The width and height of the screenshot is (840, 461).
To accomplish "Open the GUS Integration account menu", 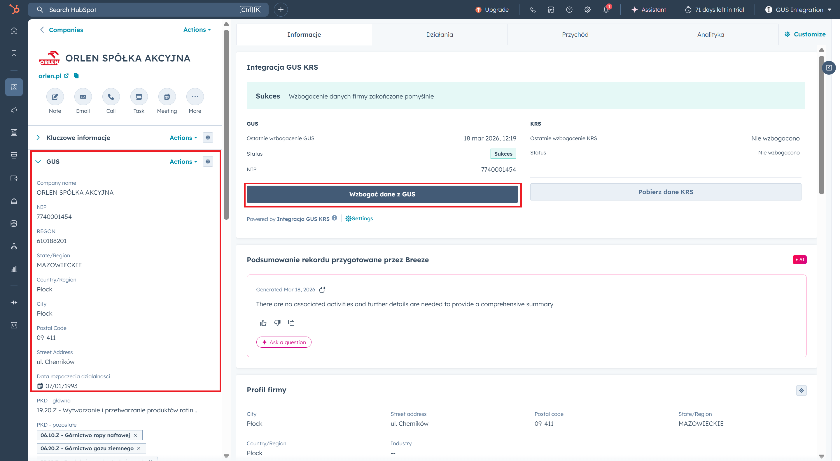I will pyautogui.click(x=798, y=10).
